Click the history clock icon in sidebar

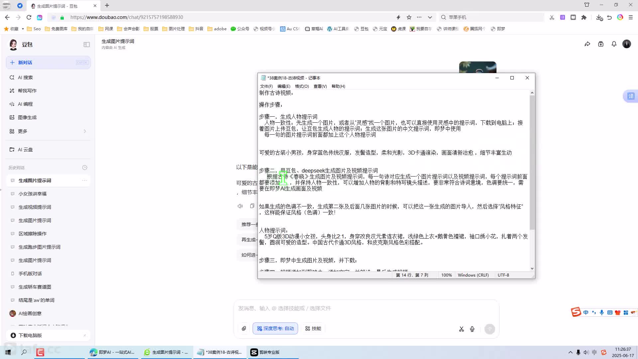85,168
